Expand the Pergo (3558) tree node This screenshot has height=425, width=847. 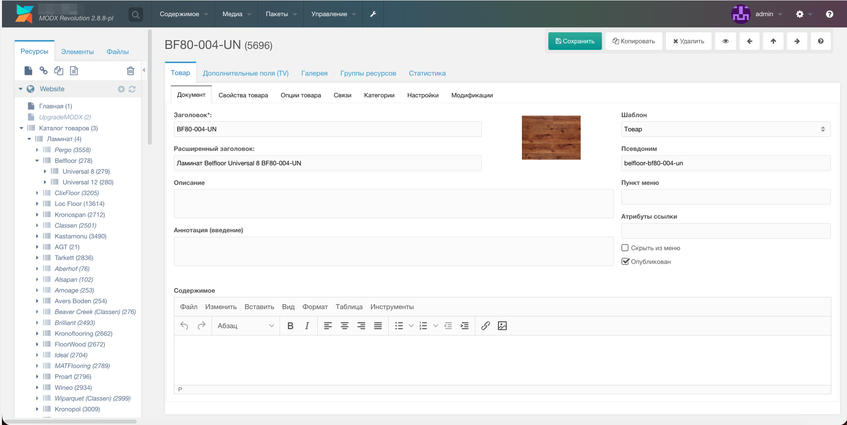tap(37, 150)
